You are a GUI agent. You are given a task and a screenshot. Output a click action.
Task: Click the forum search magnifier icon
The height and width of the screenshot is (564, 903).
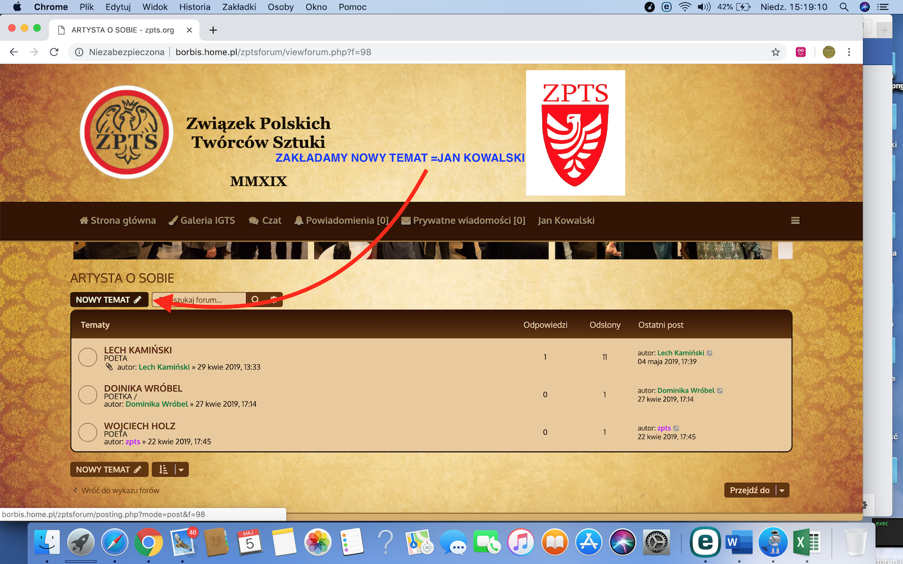pos(255,299)
